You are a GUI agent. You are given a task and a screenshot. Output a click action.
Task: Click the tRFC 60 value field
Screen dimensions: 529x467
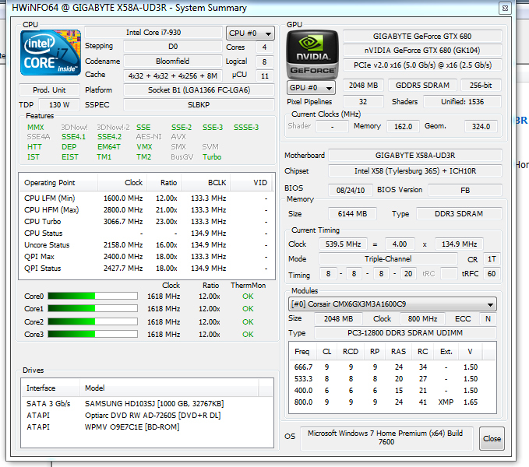pyautogui.click(x=492, y=274)
